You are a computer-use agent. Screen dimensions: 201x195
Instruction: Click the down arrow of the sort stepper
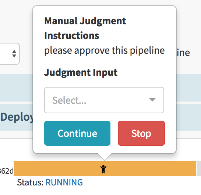click(14, 56)
